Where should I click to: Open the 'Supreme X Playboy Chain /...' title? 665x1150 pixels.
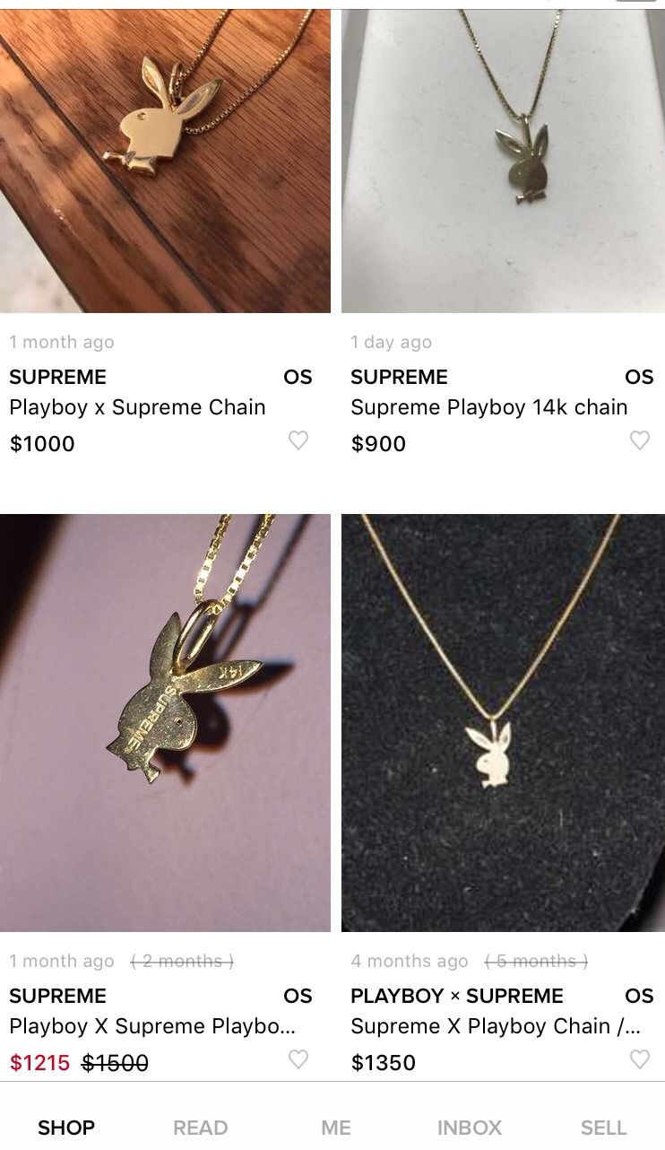click(496, 1026)
